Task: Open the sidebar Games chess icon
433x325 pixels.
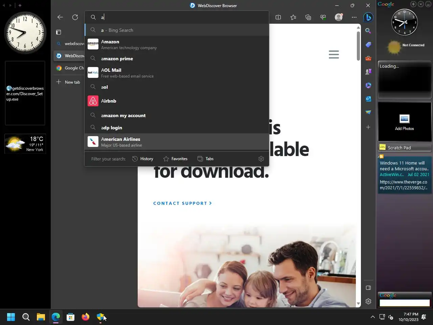Action: [368, 72]
